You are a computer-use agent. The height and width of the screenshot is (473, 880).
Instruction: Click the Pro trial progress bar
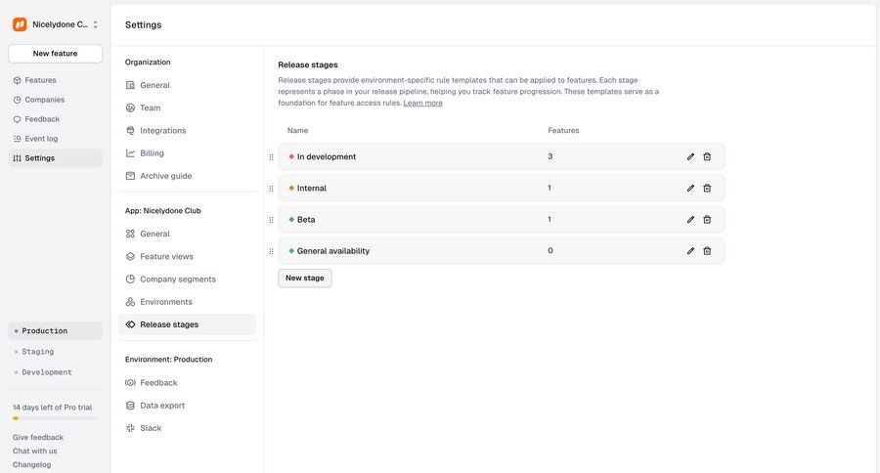55,418
